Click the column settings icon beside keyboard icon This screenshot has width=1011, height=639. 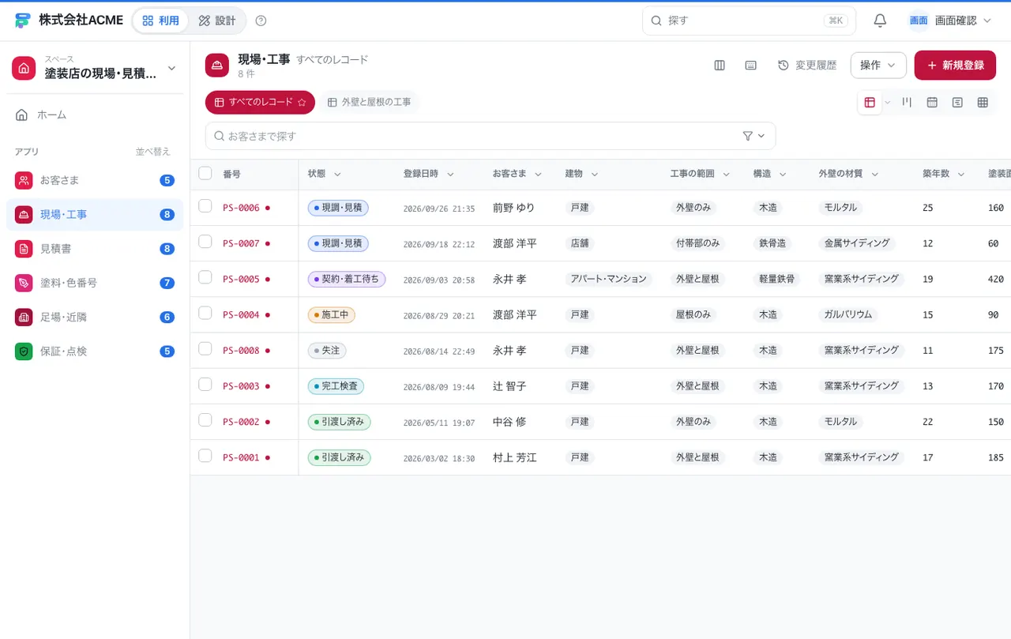point(720,66)
